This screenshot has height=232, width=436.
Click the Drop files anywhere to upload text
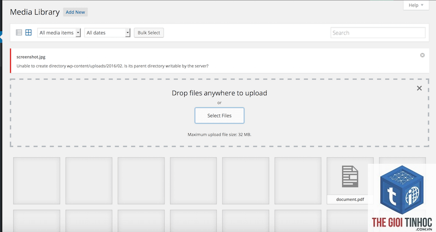(x=220, y=93)
